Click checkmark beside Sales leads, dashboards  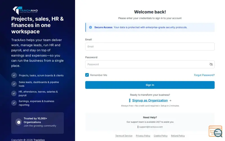[14, 84]
